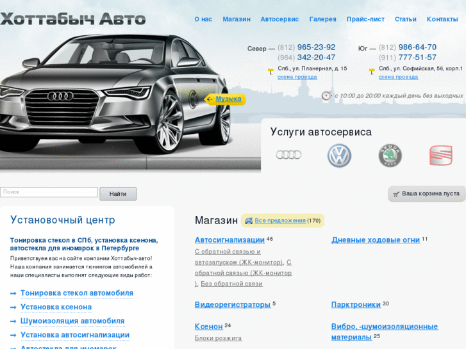Click the clock icon by working hours
The height and width of the screenshot is (349, 466).
(326, 95)
